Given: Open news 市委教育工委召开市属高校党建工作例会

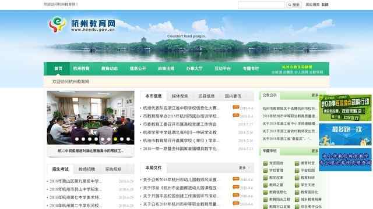Looking at the screenshot, I should (x=180, y=124).
